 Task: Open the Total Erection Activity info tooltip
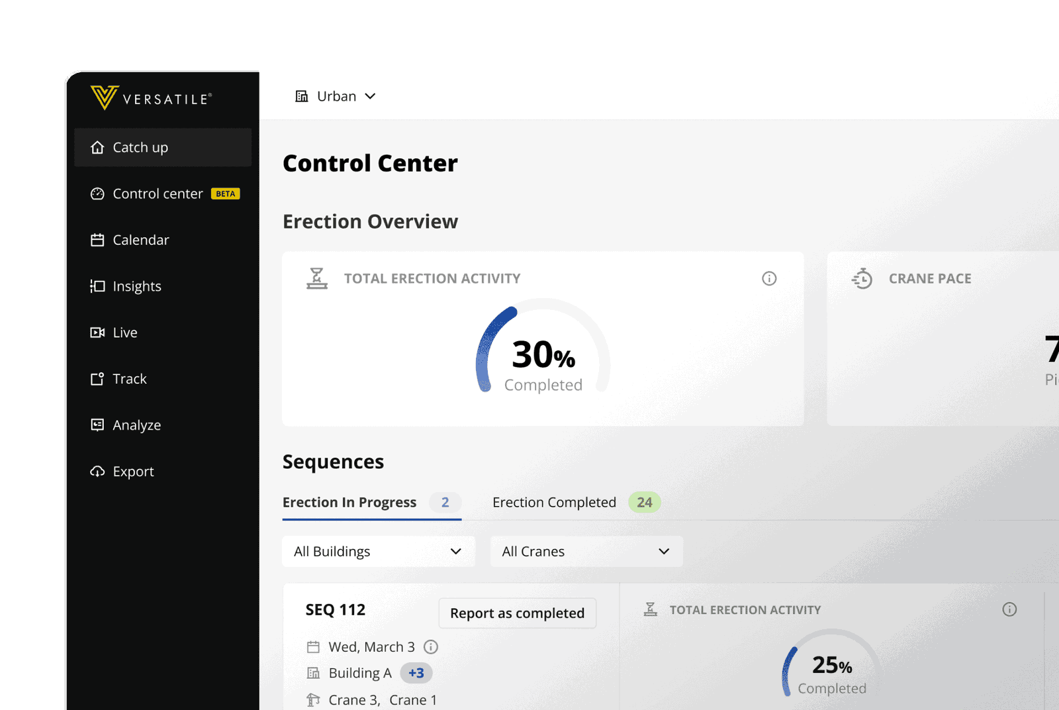click(769, 278)
